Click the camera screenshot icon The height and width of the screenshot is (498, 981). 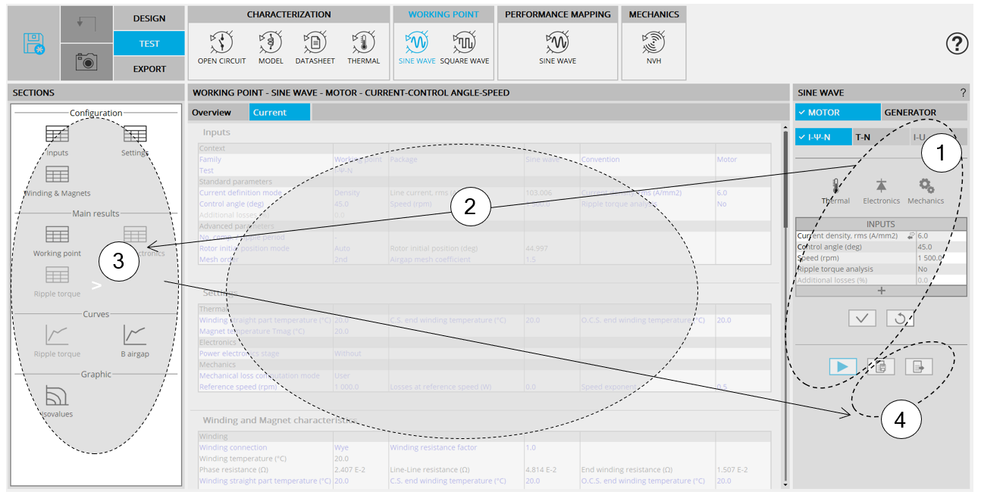86,63
